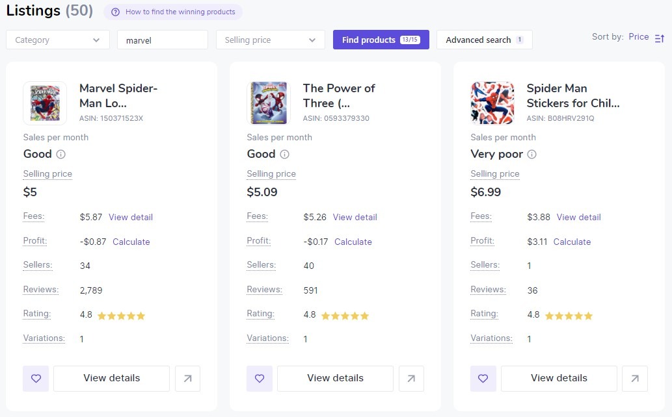Add The Power of Three to favorites
The width and height of the screenshot is (672, 417).
260,379
